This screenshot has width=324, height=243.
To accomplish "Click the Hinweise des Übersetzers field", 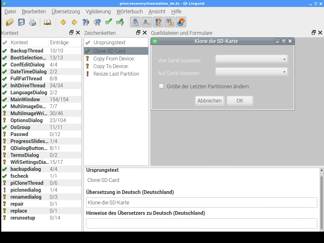I will click(201, 223).
